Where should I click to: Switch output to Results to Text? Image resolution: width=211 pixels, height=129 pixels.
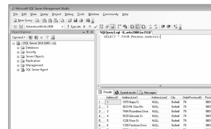click(132, 27)
